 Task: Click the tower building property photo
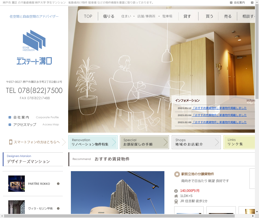[x=118, y=192]
